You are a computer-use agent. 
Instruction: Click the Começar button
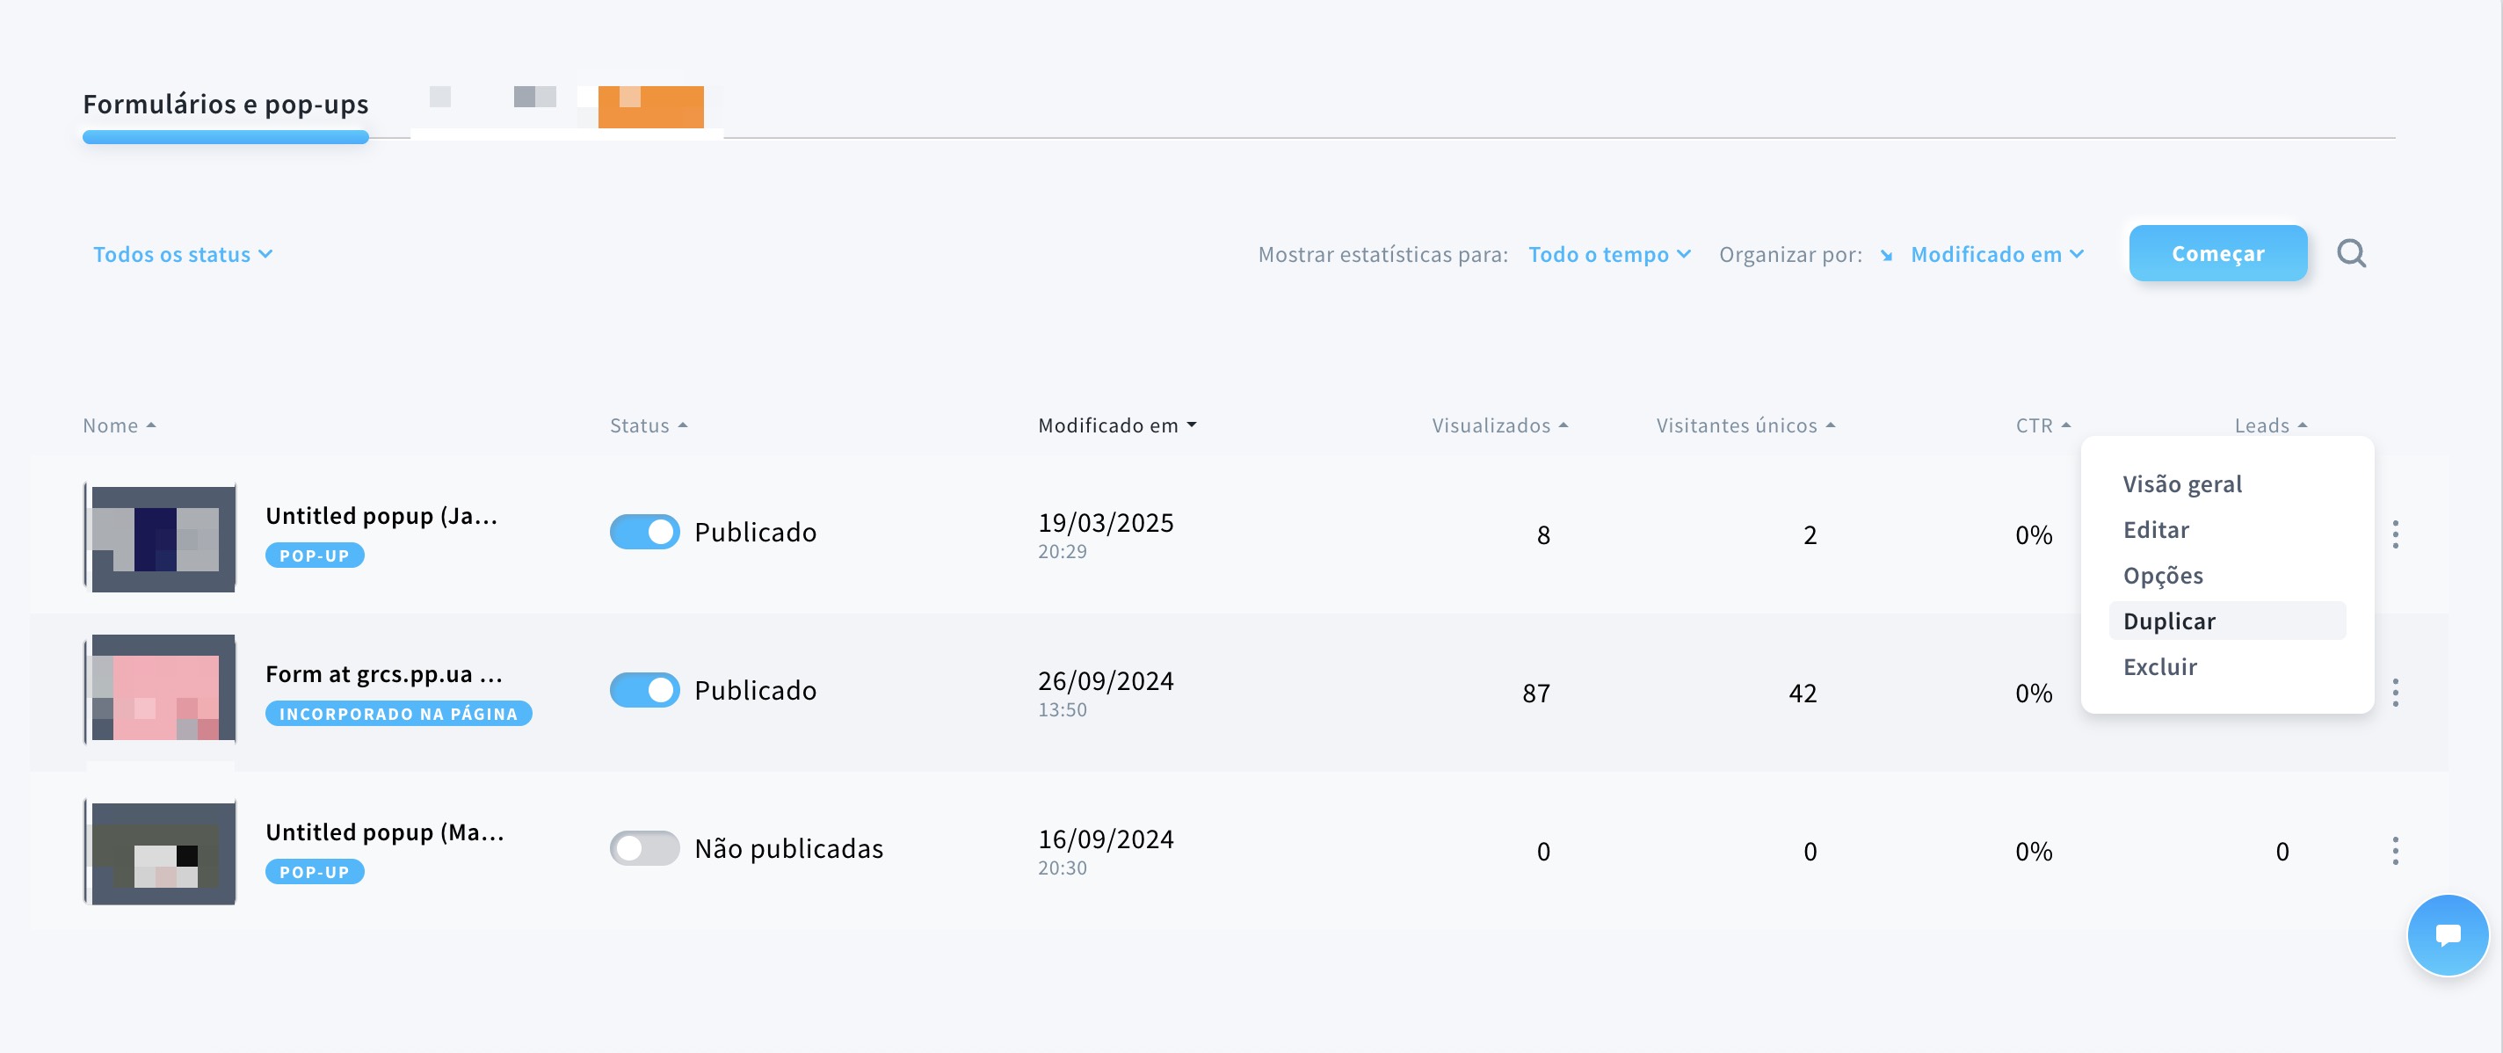tap(2218, 253)
